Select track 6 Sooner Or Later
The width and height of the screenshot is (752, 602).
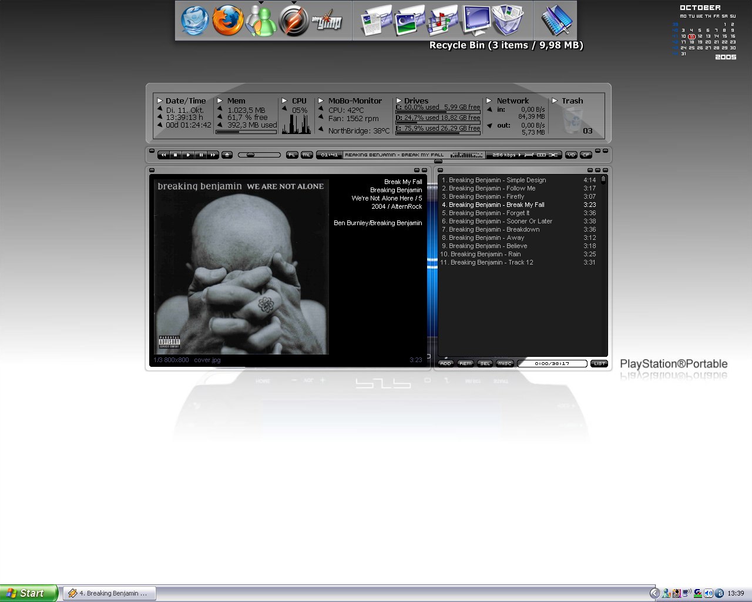point(519,221)
